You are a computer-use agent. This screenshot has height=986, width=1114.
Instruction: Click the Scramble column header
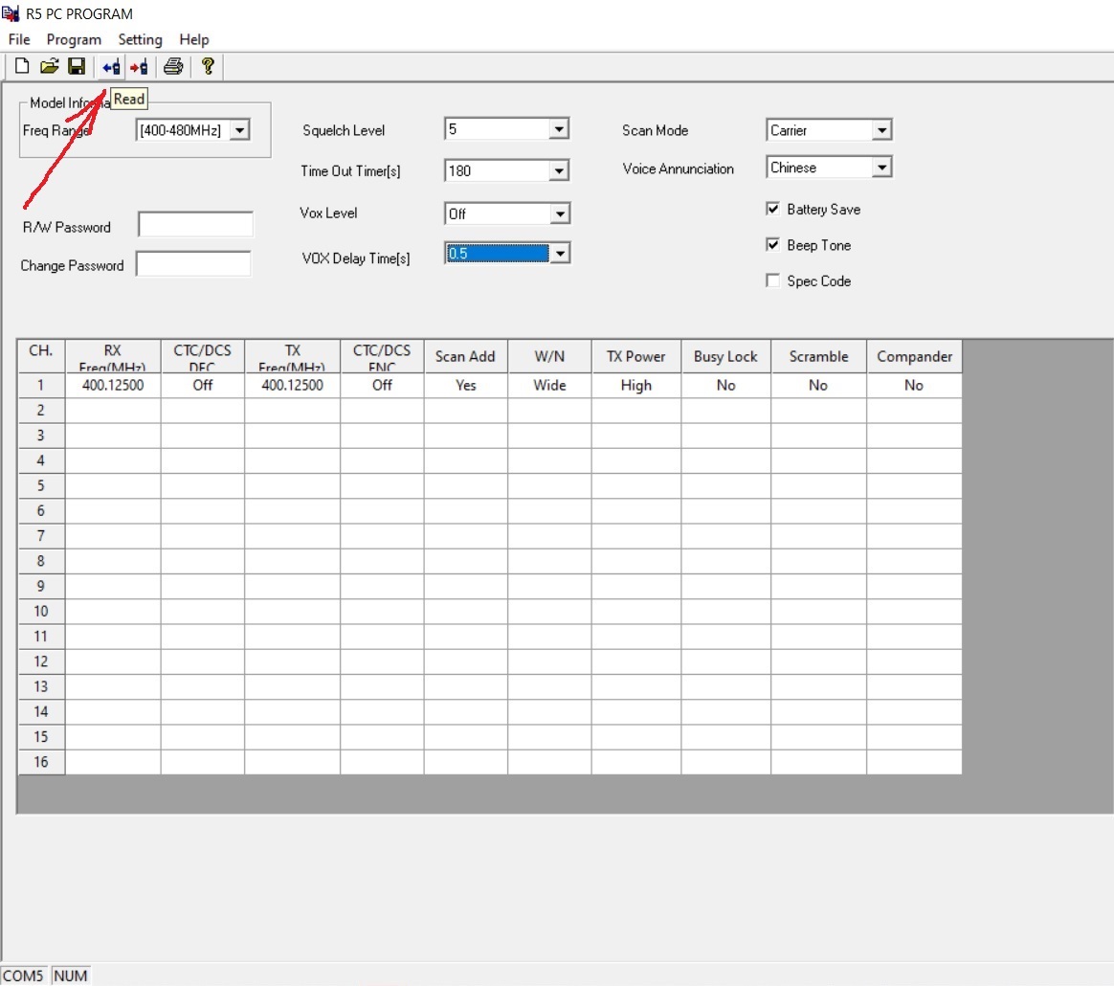(818, 356)
